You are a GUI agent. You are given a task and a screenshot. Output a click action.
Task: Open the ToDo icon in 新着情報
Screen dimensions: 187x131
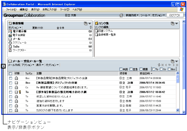pos(10,46)
